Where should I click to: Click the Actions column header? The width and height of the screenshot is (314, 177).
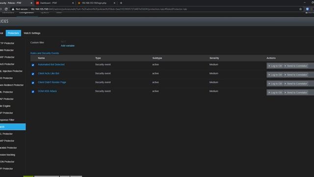coord(271,58)
